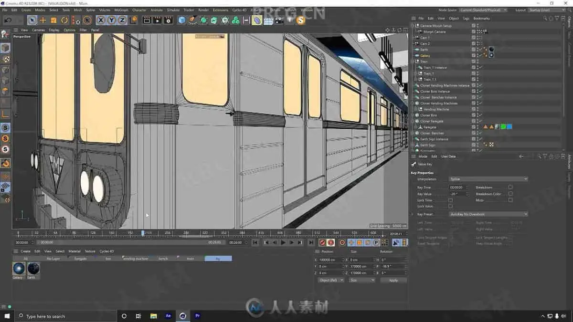Open the Edit Render Settings icon
This screenshot has height=322, width=573.
click(x=168, y=20)
